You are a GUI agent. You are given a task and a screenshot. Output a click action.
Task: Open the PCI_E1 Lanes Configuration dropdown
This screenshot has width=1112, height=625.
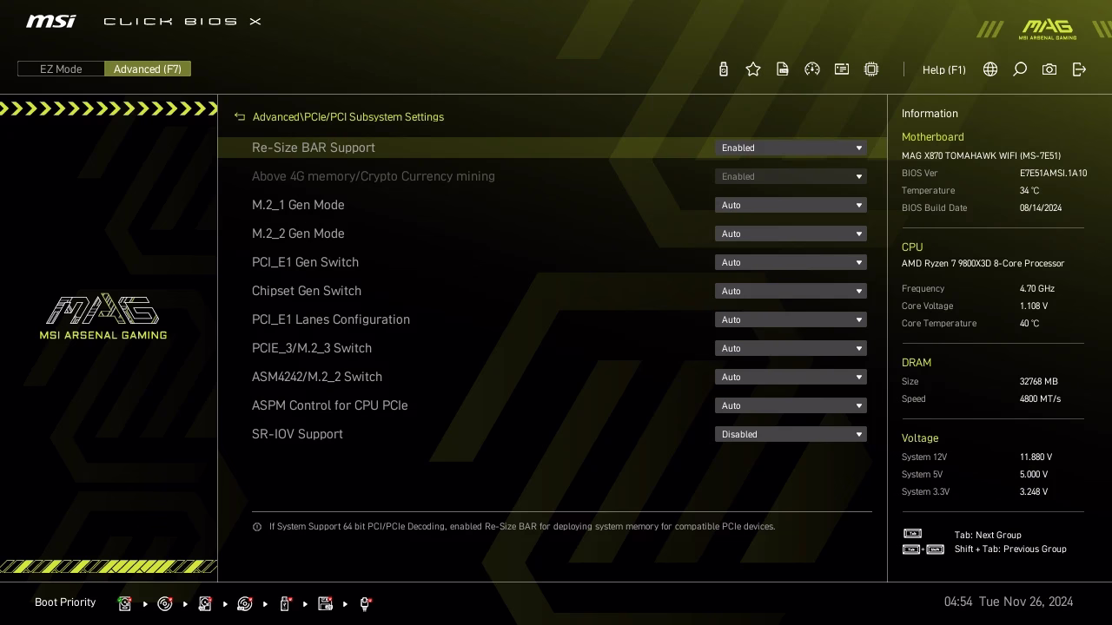pos(791,319)
